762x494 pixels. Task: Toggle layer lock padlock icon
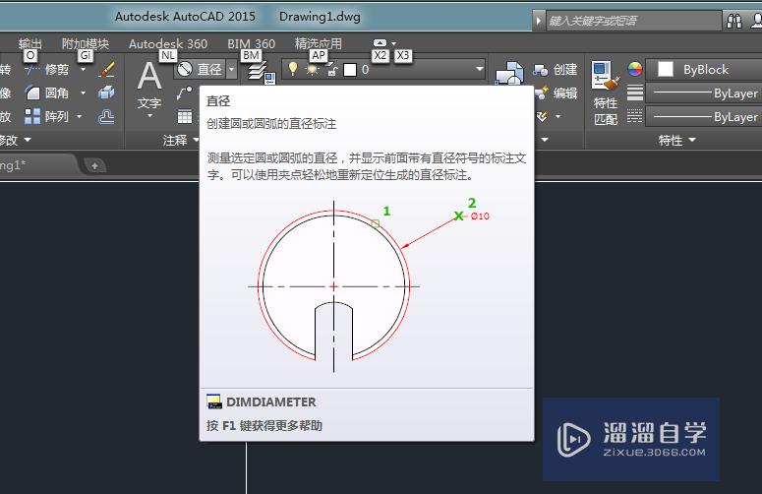pos(332,70)
